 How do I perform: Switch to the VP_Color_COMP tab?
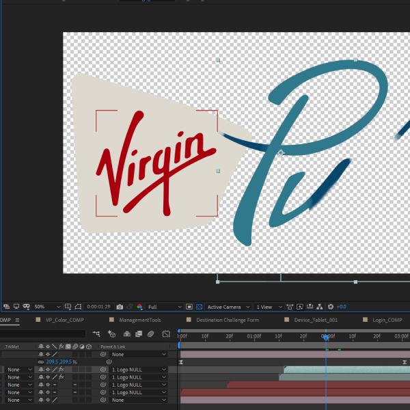pyautogui.click(x=65, y=320)
